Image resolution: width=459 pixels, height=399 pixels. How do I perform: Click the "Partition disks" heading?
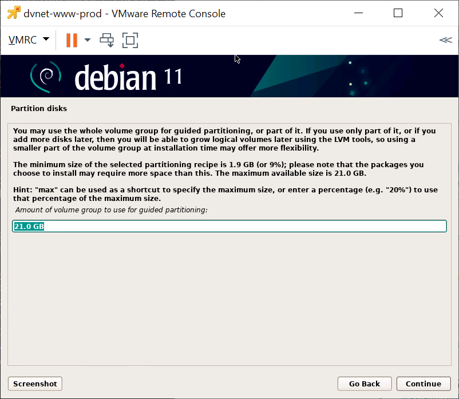[39, 108]
